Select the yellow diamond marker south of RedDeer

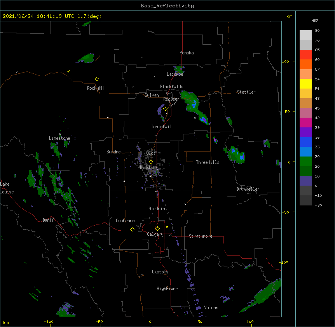point(165,109)
